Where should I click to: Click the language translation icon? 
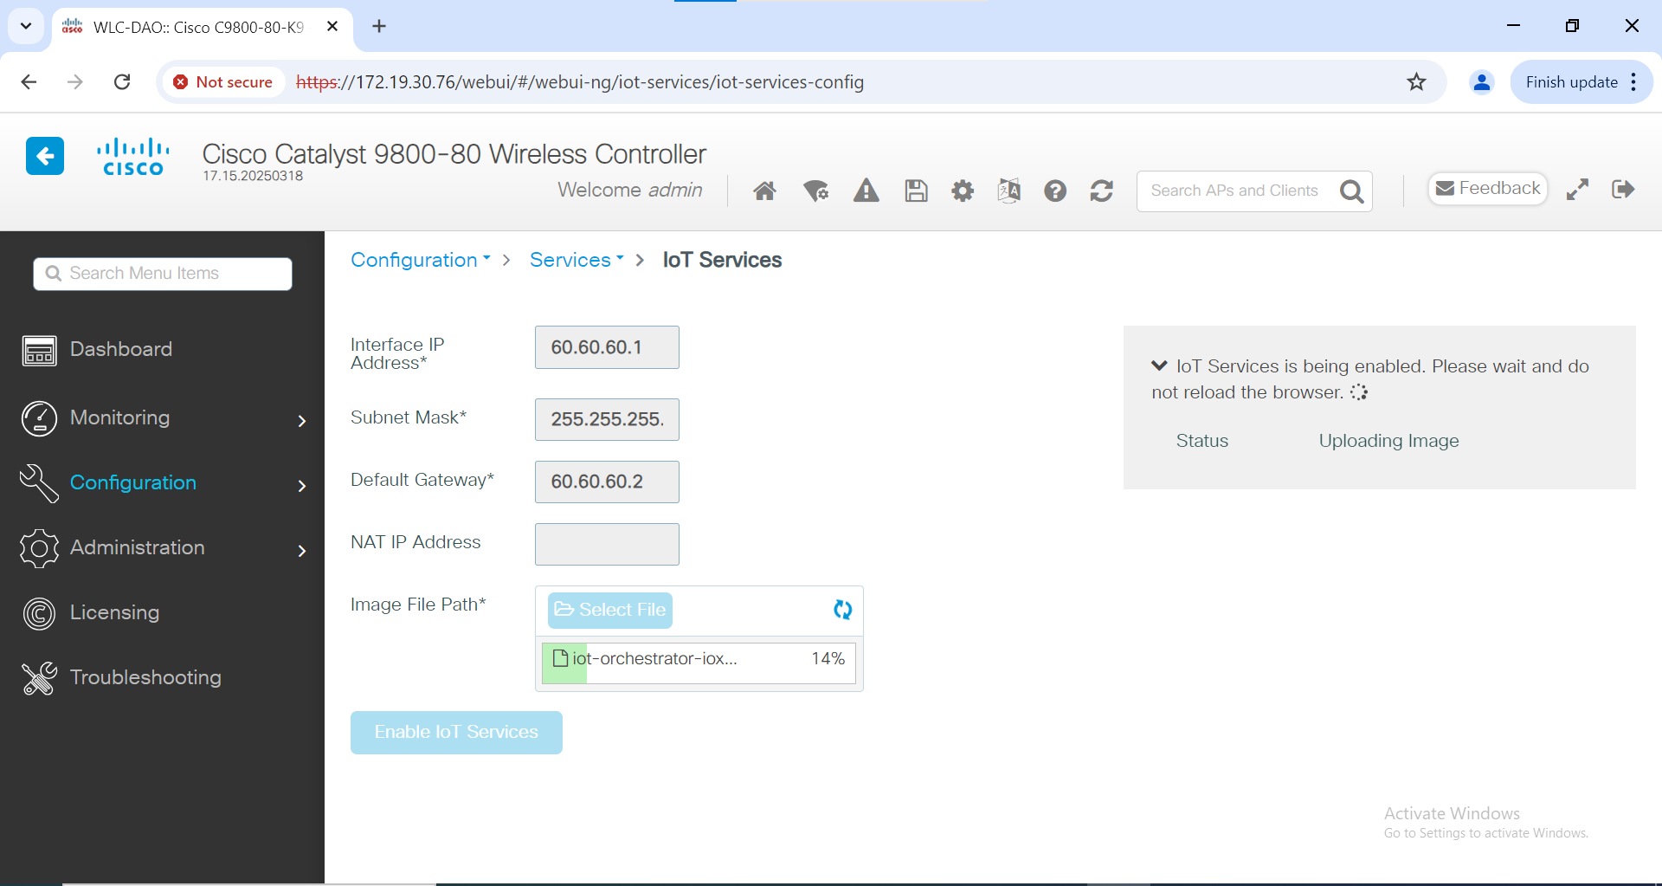click(x=1008, y=191)
